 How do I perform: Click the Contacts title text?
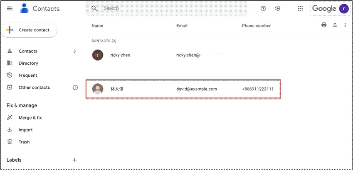pos(46,9)
